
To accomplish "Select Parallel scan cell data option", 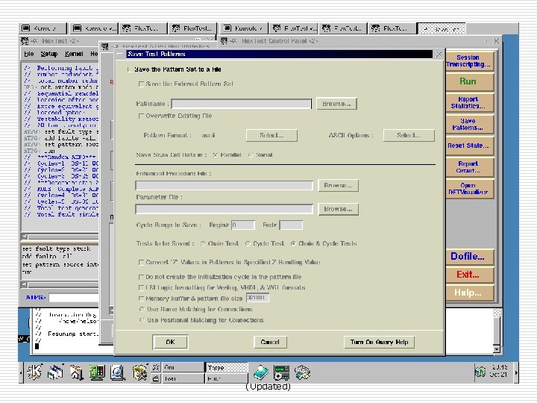I will coord(216,155).
